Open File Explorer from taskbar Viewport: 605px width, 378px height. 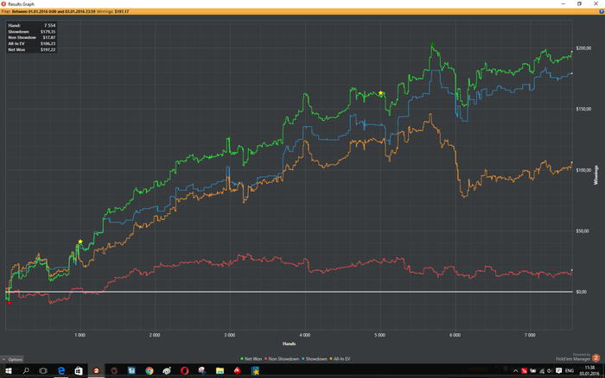pyautogui.click(x=220, y=370)
